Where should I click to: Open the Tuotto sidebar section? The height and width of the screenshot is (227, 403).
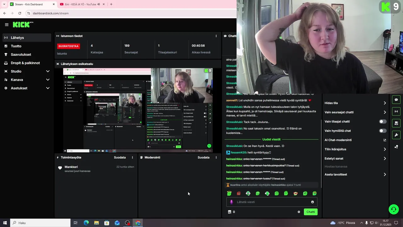pyautogui.click(x=26, y=46)
